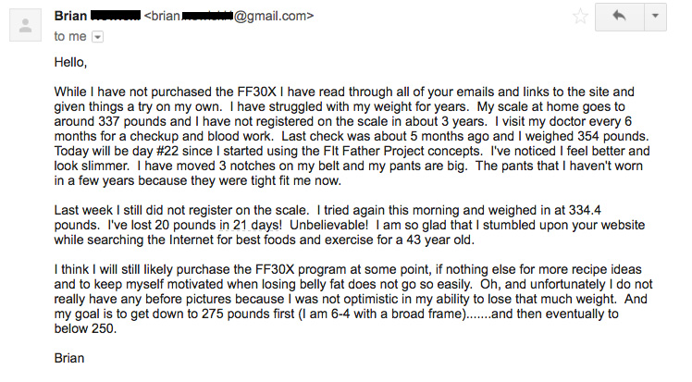Expand recipient details arrow next to 'to me'

point(98,37)
